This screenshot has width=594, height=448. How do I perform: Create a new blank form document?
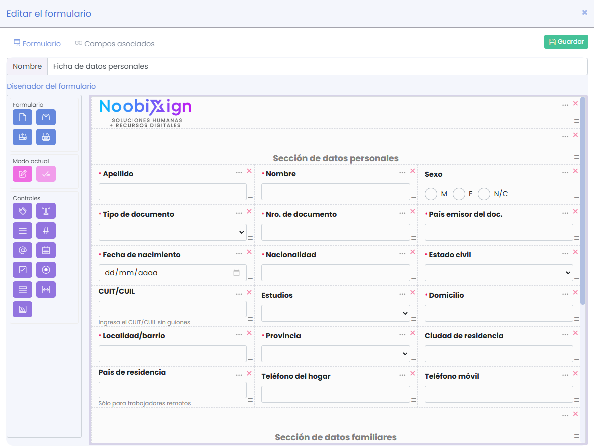pos(22,117)
